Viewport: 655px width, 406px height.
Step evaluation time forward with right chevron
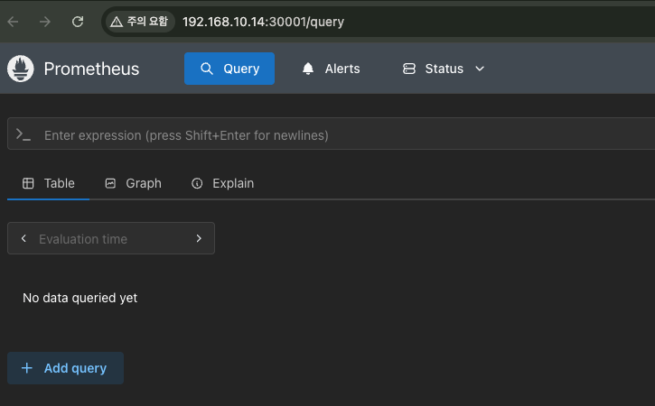(199, 238)
